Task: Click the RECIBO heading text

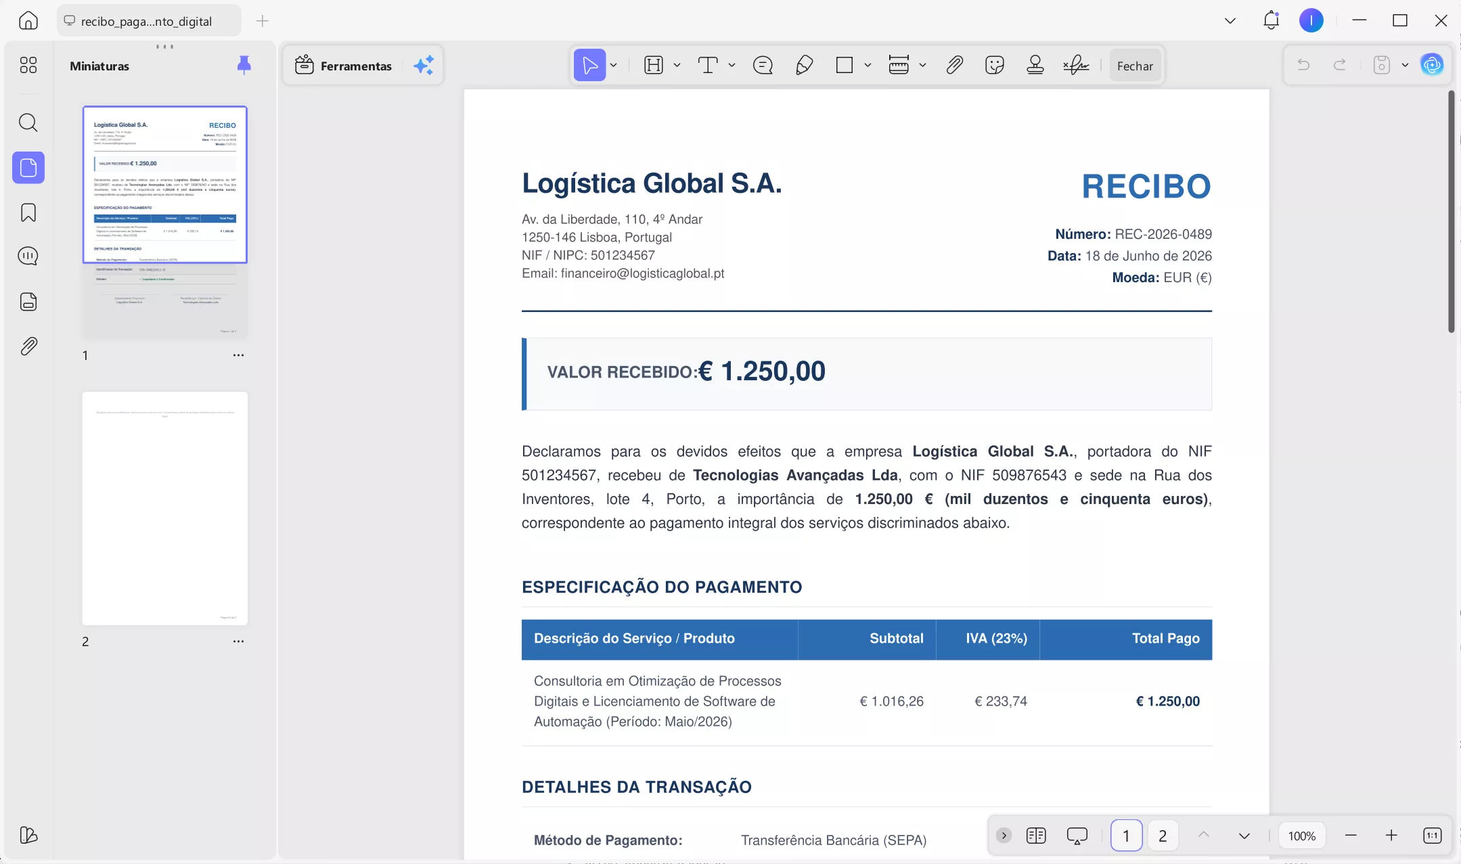Action: (x=1146, y=186)
